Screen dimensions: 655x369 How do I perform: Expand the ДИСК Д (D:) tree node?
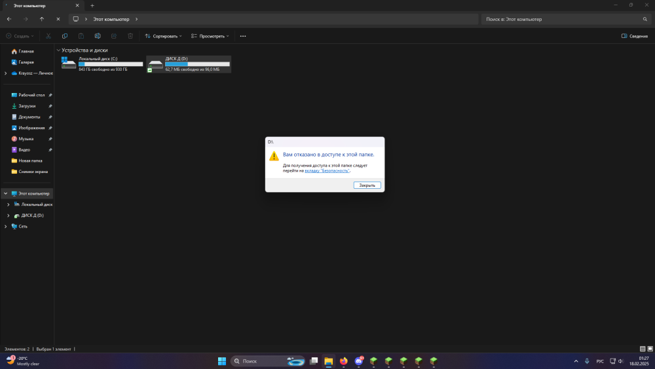pyautogui.click(x=9, y=216)
